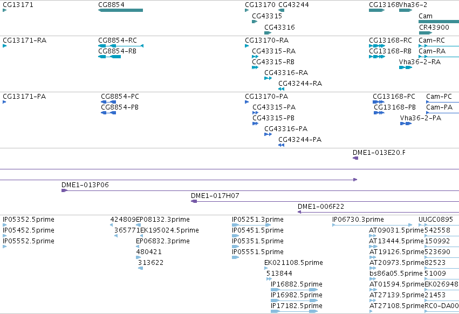Select transcript CG43315-RB
Viewport: 459px width, 314px height.
click(x=273, y=62)
